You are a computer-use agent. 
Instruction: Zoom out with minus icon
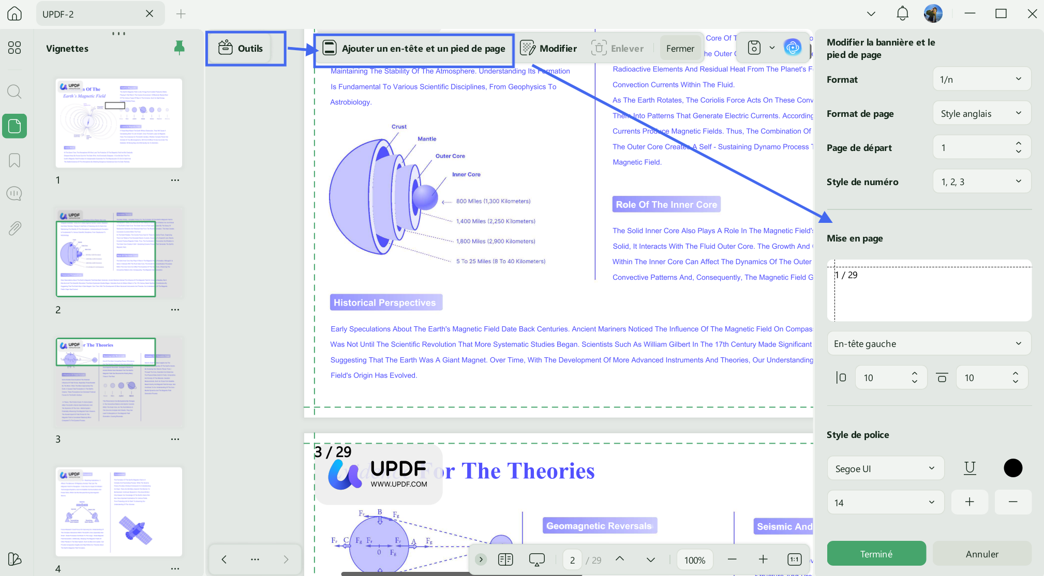pos(732,559)
